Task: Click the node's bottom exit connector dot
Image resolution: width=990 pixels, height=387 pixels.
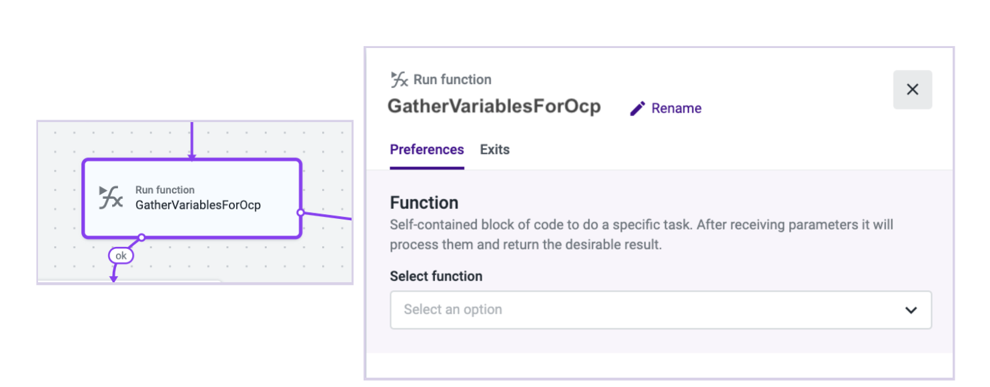Action: pos(141,237)
